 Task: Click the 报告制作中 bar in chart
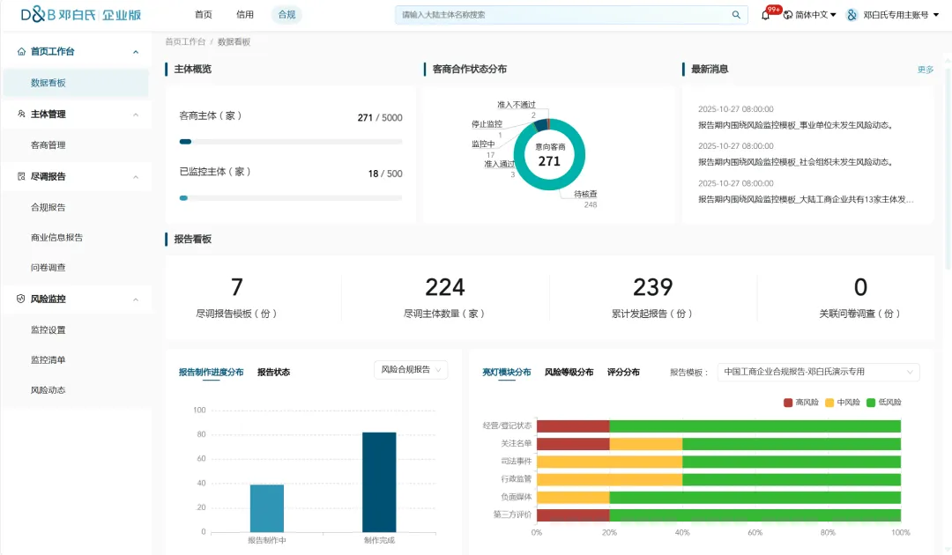coord(267,508)
